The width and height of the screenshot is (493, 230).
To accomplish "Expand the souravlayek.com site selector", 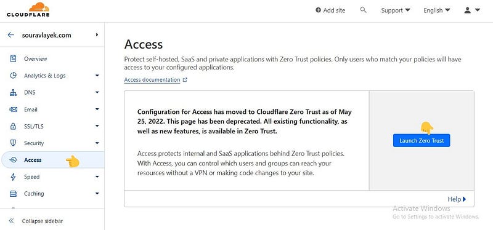I will pyautogui.click(x=97, y=35).
